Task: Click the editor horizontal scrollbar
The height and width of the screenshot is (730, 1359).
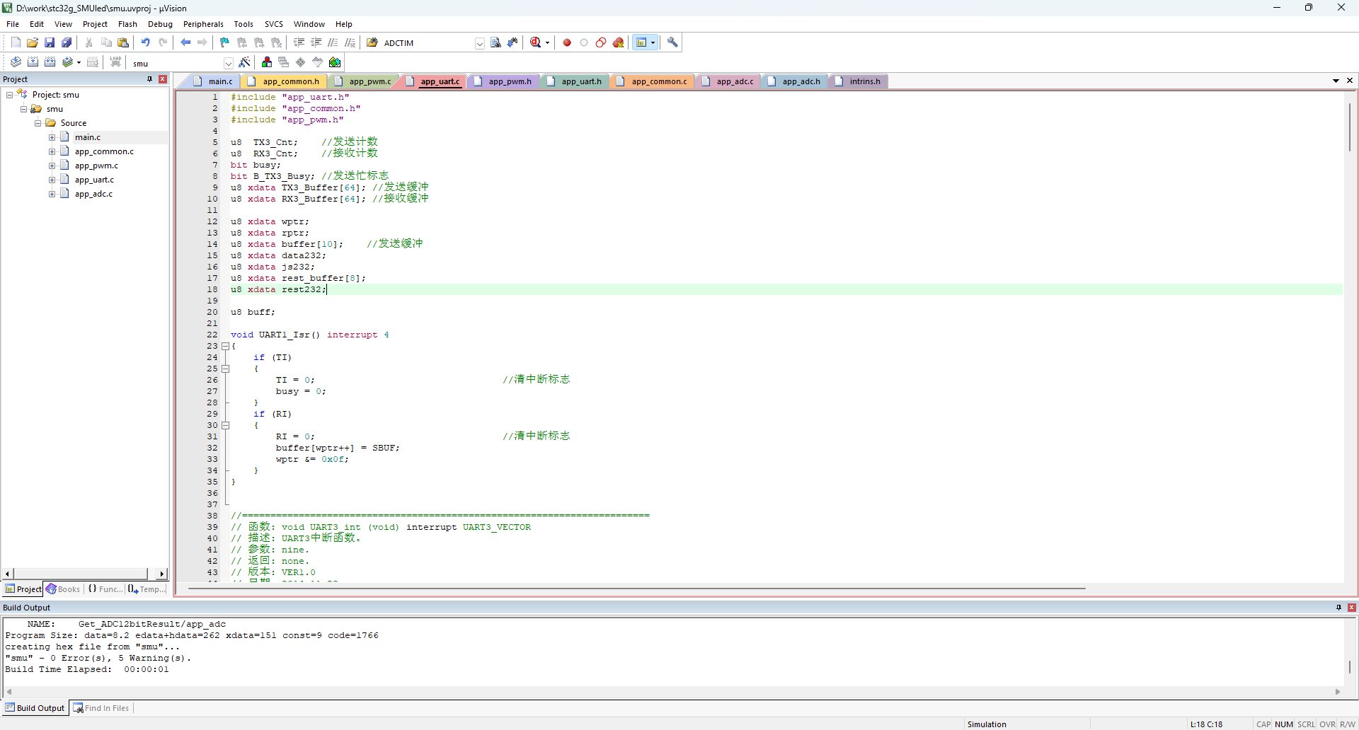Action: (636, 588)
